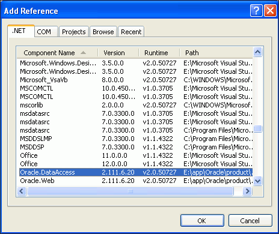Click the scroll down arrow of list
The image size is (279, 234).
[x=257, y=181]
